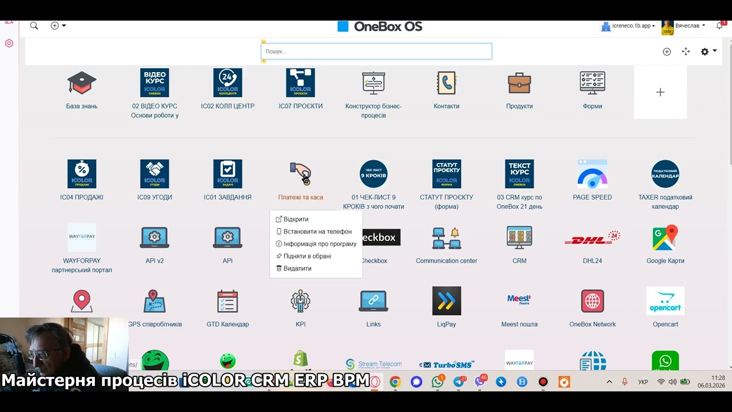
Task: Open API v2 app icon
Action: (x=154, y=237)
